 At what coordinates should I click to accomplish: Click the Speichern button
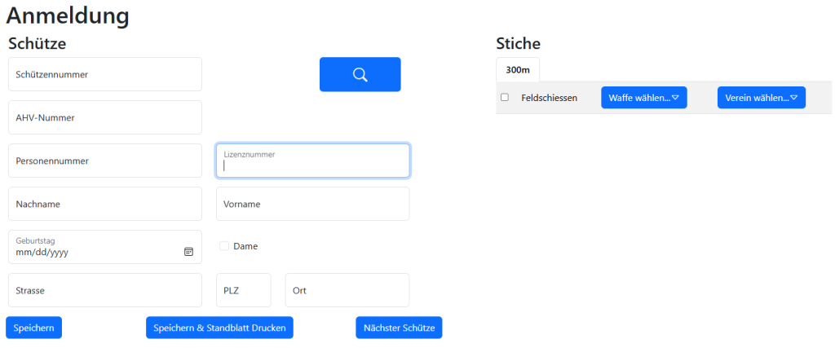pyautogui.click(x=33, y=328)
